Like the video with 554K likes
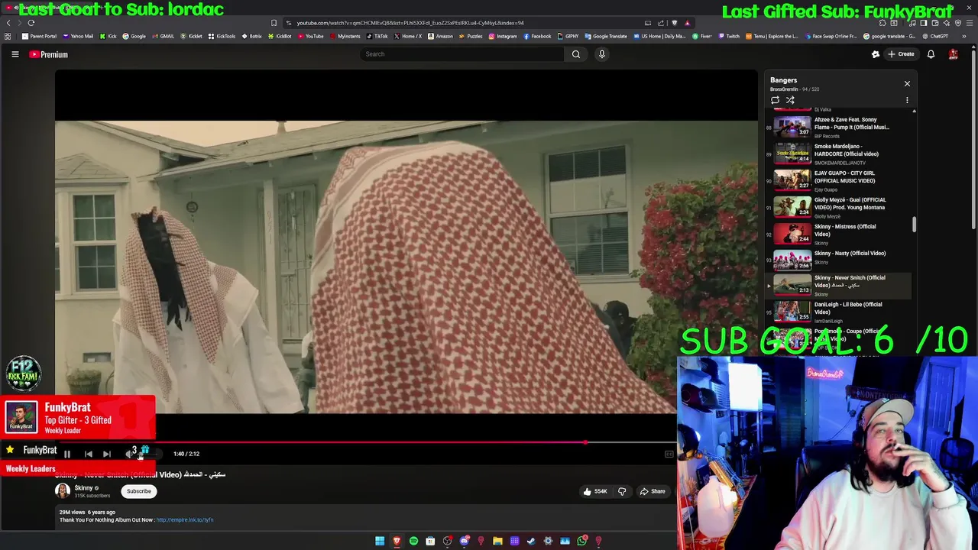Image resolution: width=978 pixels, height=550 pixels. click(x=594, y=491)
